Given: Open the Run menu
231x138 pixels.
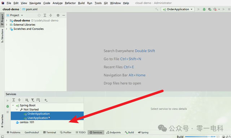Looking at the screenshot, I should tap(90, 3).
